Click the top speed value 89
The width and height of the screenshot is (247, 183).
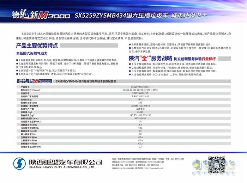coord(140,131)
